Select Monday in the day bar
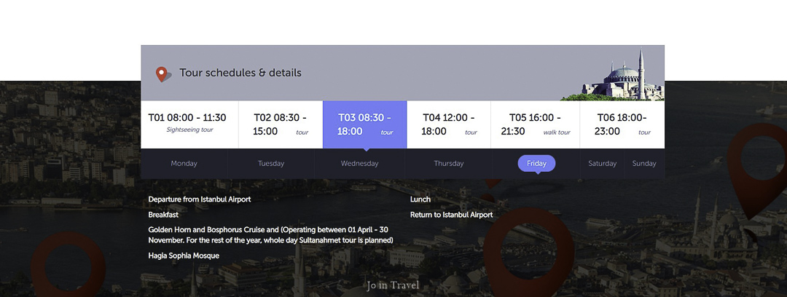Image resolution: width=787 pixels, height=297 pixels. [x=184, y=164]
